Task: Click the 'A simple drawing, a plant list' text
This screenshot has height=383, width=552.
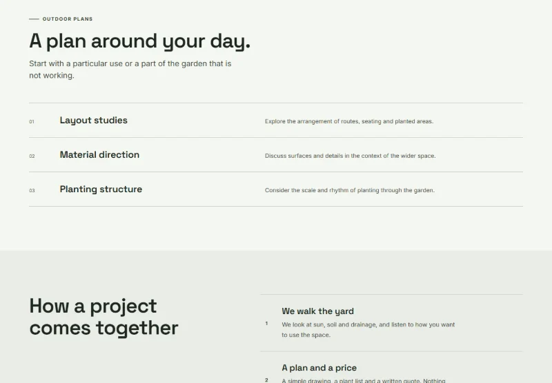Action: [364, 380]
